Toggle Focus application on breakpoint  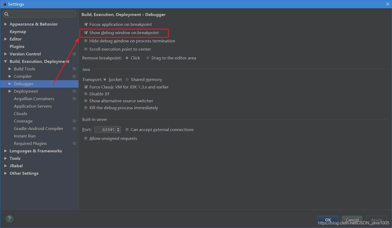(86, 25)
